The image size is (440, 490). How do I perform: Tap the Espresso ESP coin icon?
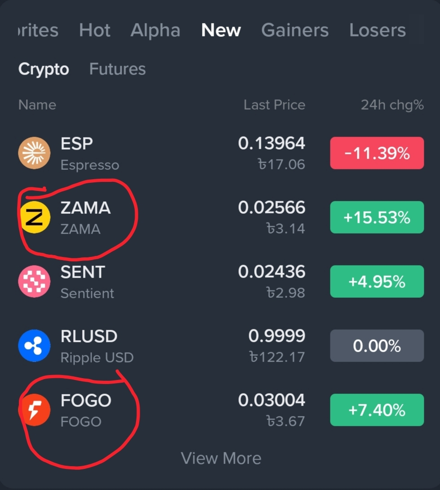tap(34, 153)
